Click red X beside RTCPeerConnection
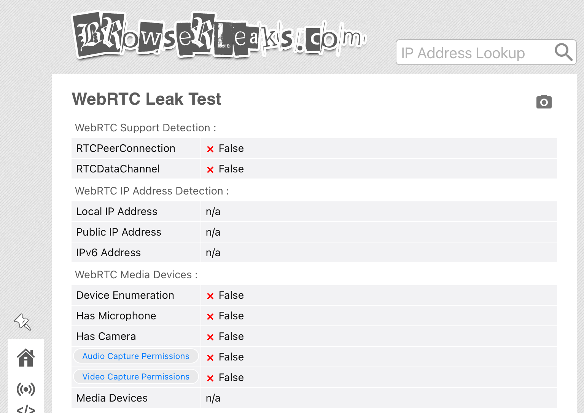The height and width of the screenshot is (413, 584). (210, 149)
